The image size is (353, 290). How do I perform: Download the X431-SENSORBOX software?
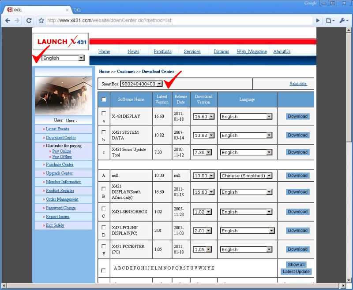tap(297, 212)
